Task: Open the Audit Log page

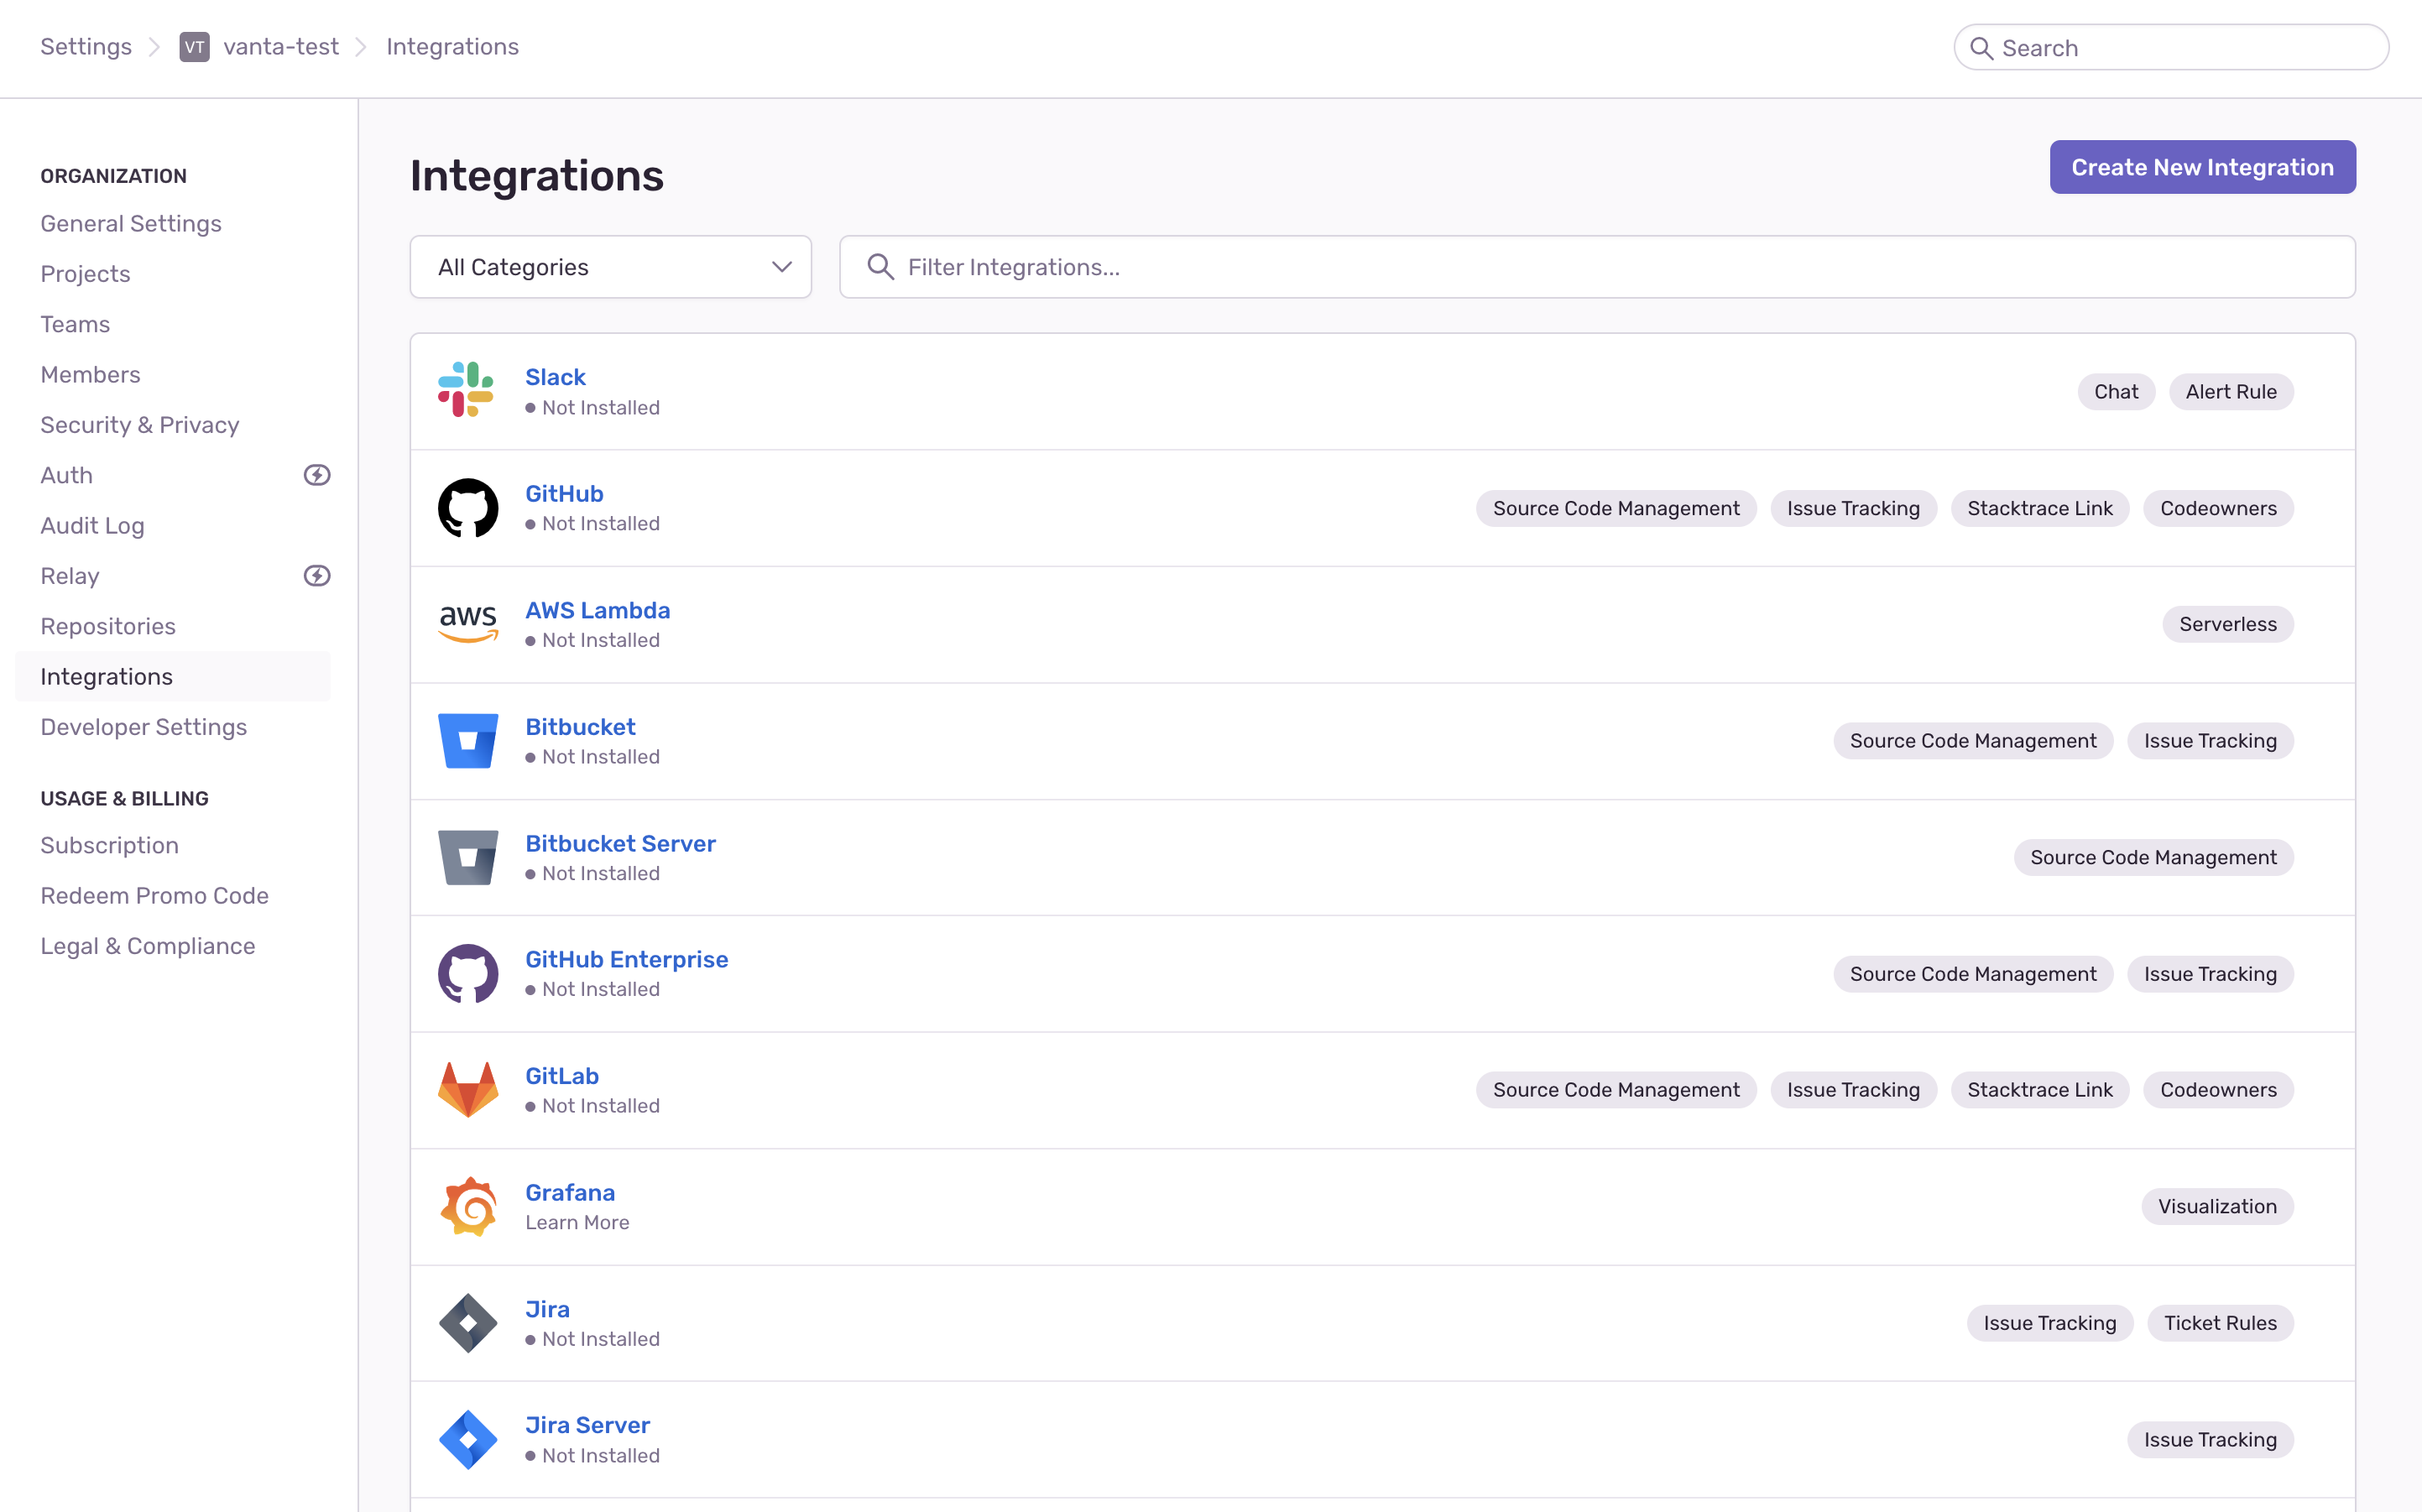Action: click(92, 526)
